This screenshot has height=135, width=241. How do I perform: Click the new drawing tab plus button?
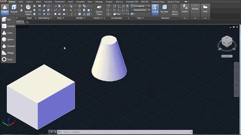coord(27,22)
